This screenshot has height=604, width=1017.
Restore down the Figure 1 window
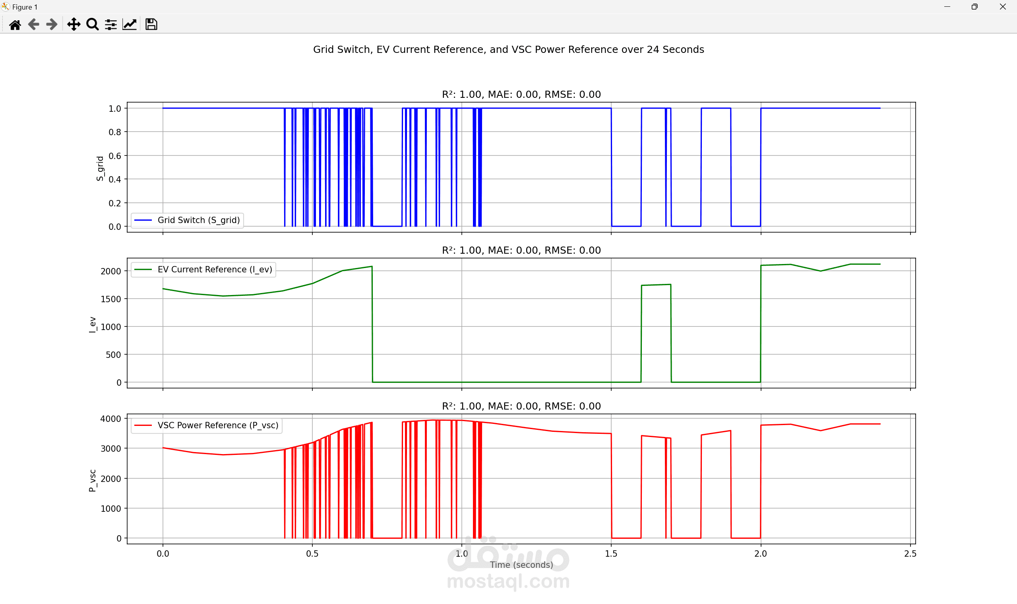(974, 7)
